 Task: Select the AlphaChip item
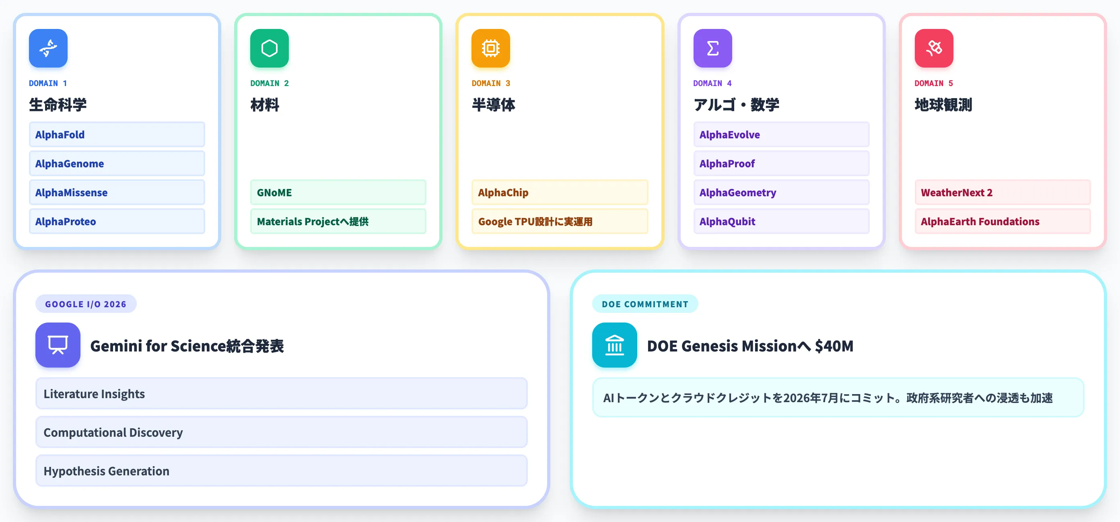click(x=560, y=193)
